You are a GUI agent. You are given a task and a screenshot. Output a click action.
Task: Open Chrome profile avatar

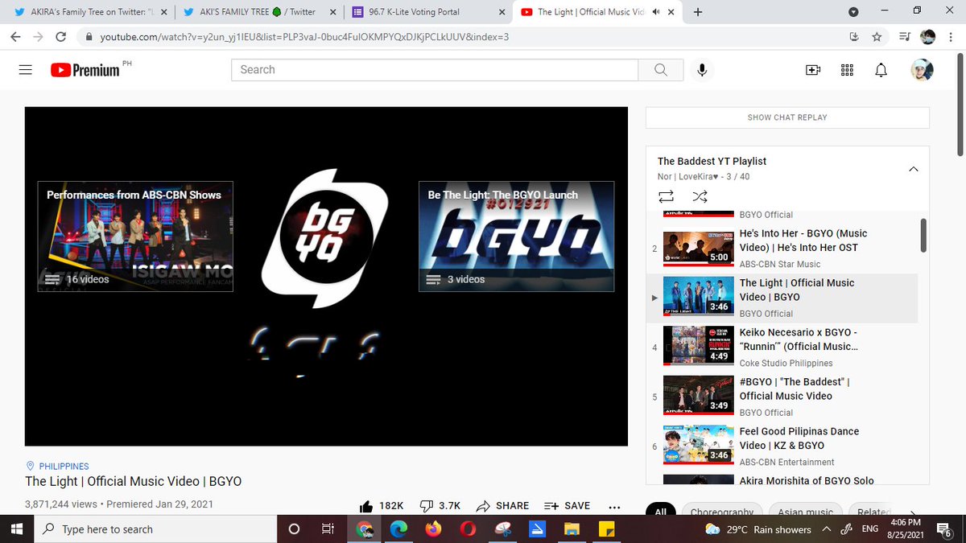tap(927, 37)
